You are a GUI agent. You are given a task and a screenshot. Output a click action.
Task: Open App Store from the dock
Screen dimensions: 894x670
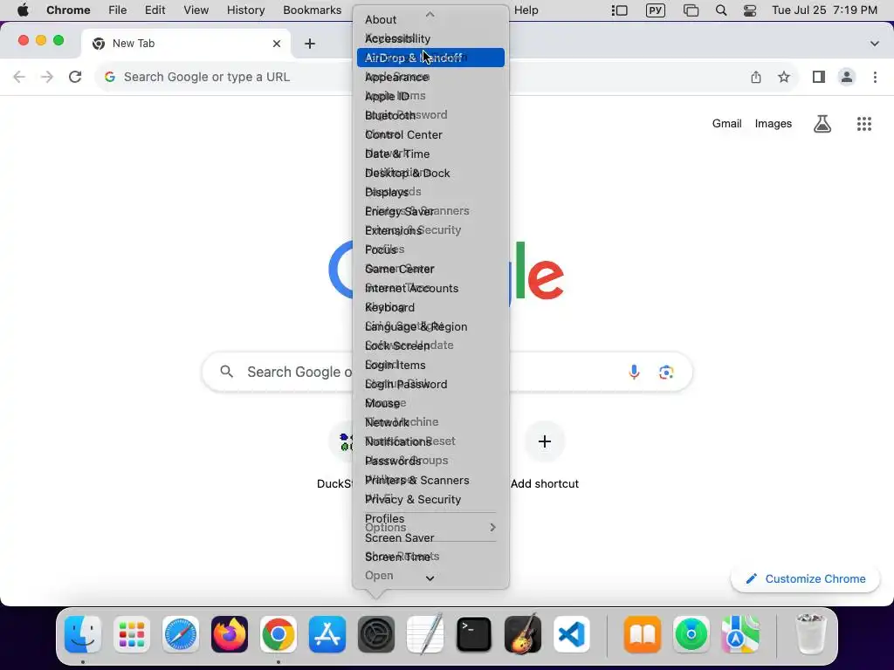(327, 634)
